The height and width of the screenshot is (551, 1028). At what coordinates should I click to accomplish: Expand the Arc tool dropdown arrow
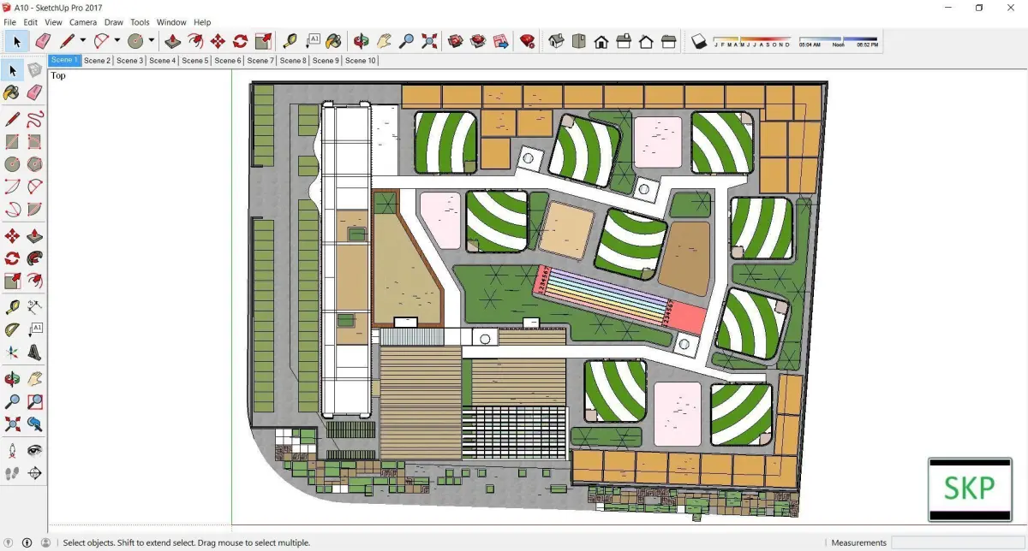[x=117, y=41]
